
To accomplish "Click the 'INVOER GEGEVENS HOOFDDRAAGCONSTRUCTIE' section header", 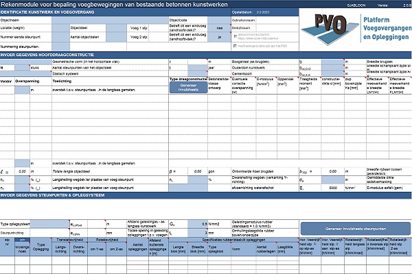I will coord(47,55).
